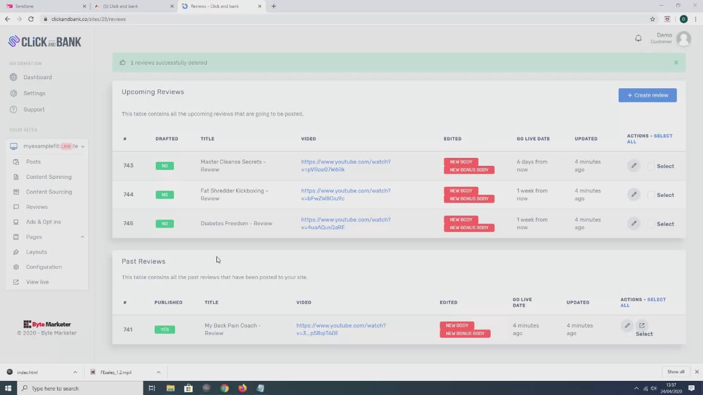Open Support in sidebar
The image size is (703, 395).
click(x=33, y=109)
